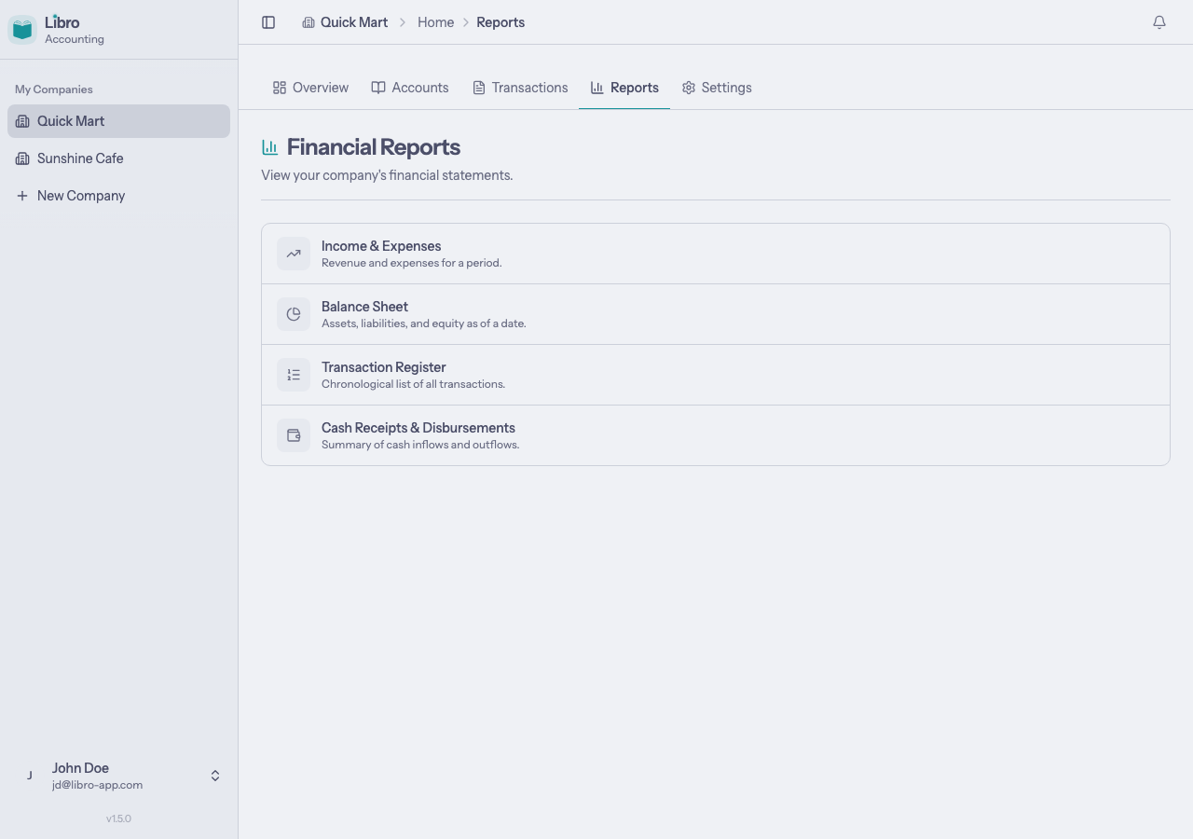
Task: Expand the John Doe account menu
Action: point(214,775)
